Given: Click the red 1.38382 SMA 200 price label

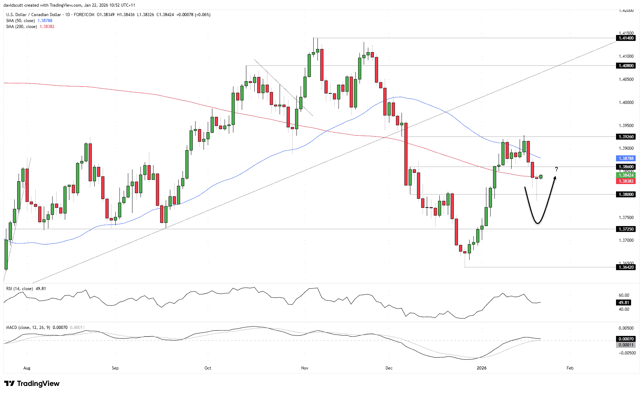Looking at the screenshot, I should click(626, 182).
